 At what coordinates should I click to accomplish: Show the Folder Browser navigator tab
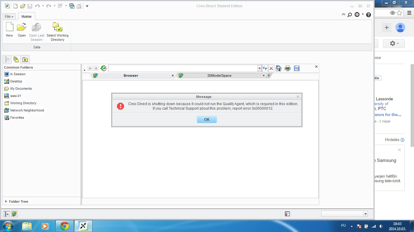click(16, 60)
